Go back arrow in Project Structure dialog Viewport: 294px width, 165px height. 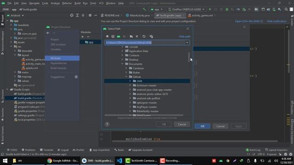pyautogui.click(x=48, y=33)
